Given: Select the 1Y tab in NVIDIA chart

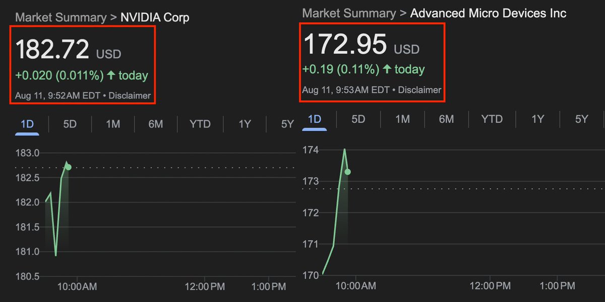Looking at the screenshot, I should tap(245, 124).
